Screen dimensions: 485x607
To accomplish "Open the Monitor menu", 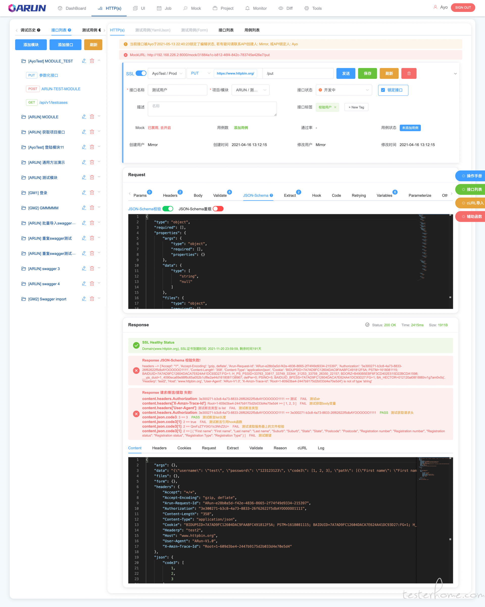I will 256,8.
